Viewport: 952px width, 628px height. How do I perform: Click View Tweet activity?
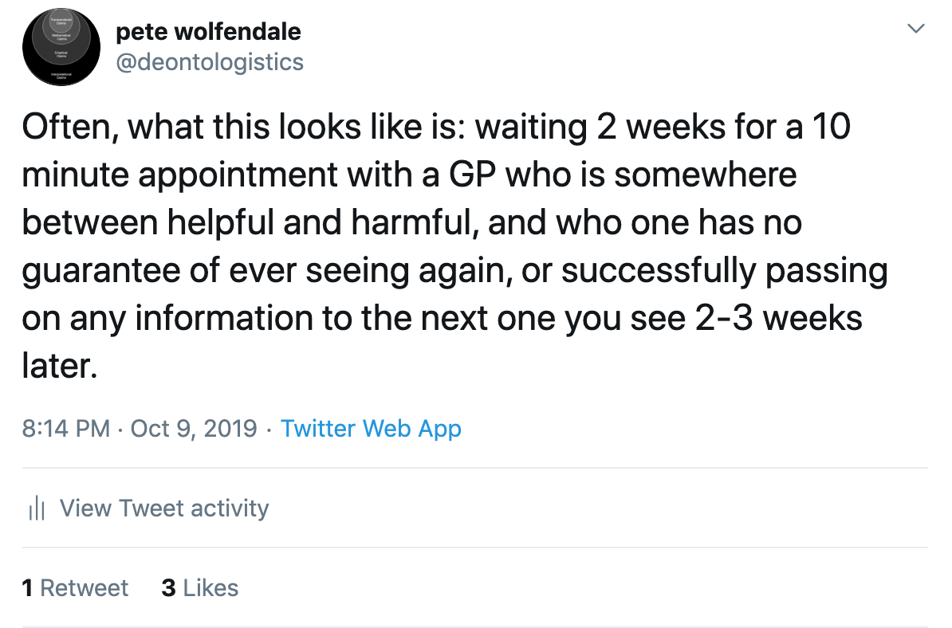(163, 508)
